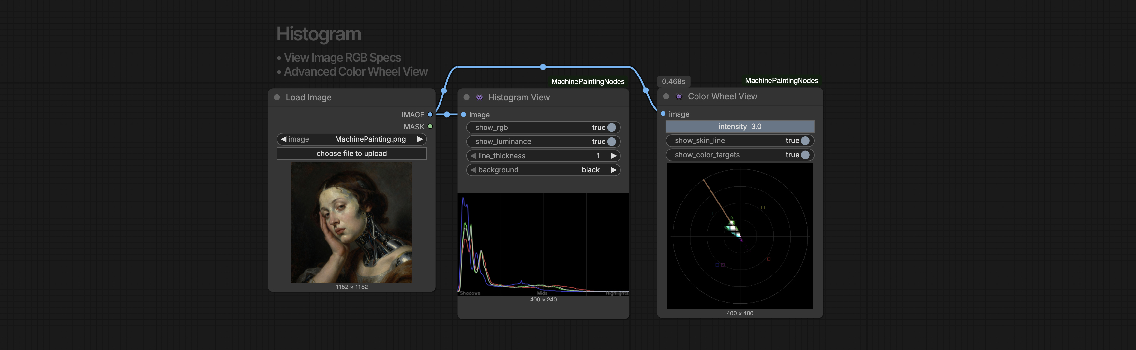This screenshot has height=350, width=1136.
Task: Click the View Image RGB Specs note
Action: (342, 58)
